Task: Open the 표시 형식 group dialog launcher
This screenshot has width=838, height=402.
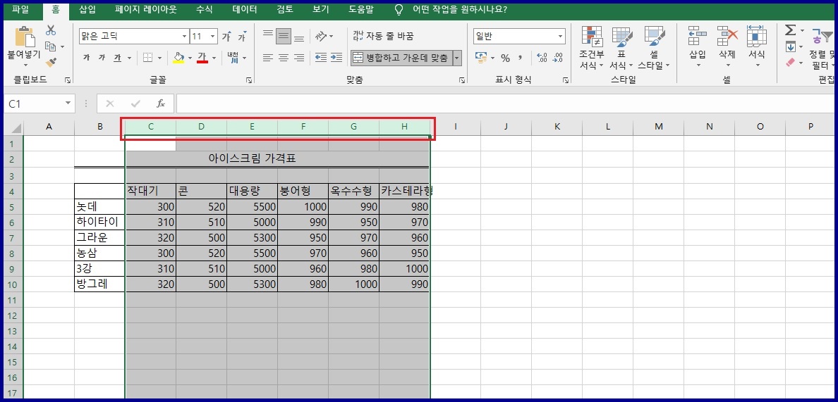Action: [566, 80]
